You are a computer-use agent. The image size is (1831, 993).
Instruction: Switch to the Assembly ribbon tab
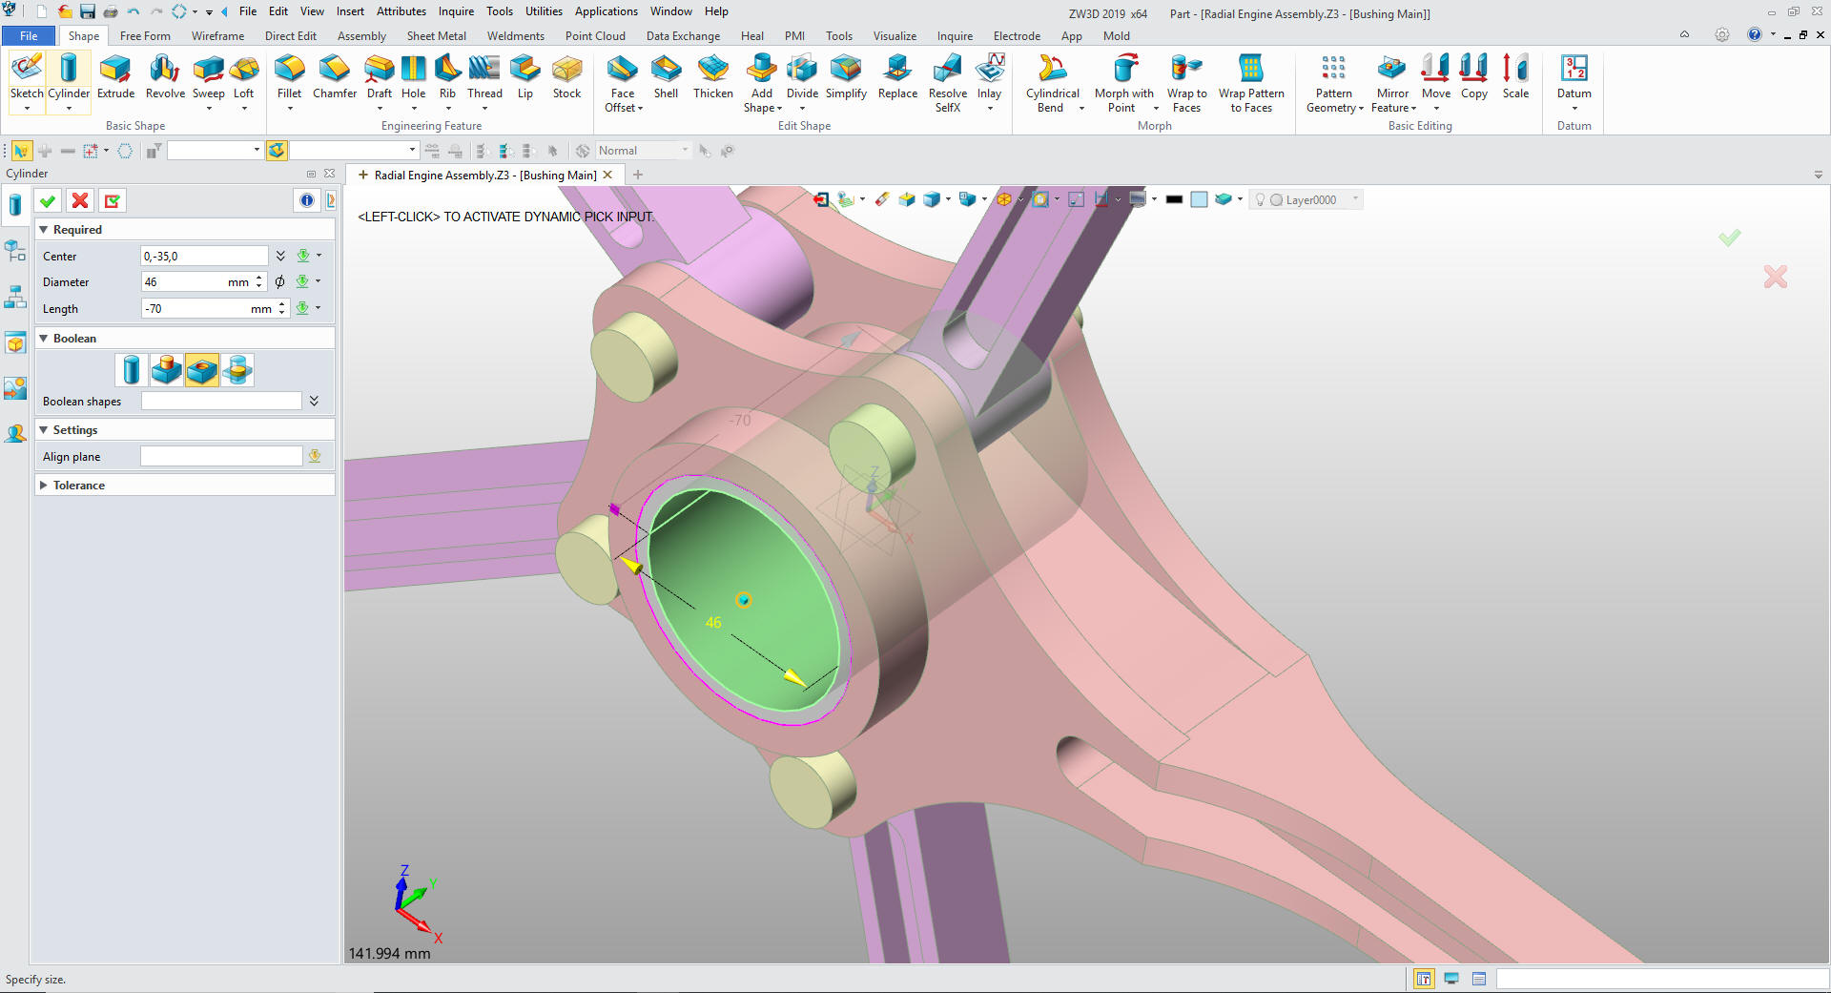coord(361,36)
